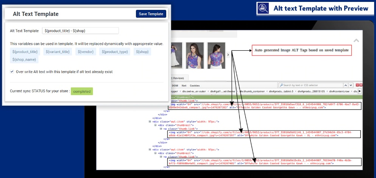
Task: Insert the ${variant_title} variable chip
Action: coord(58,52)
